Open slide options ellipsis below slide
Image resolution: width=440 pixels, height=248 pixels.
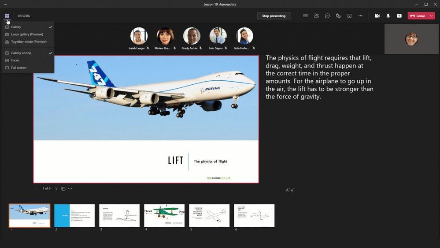point(70,189)
